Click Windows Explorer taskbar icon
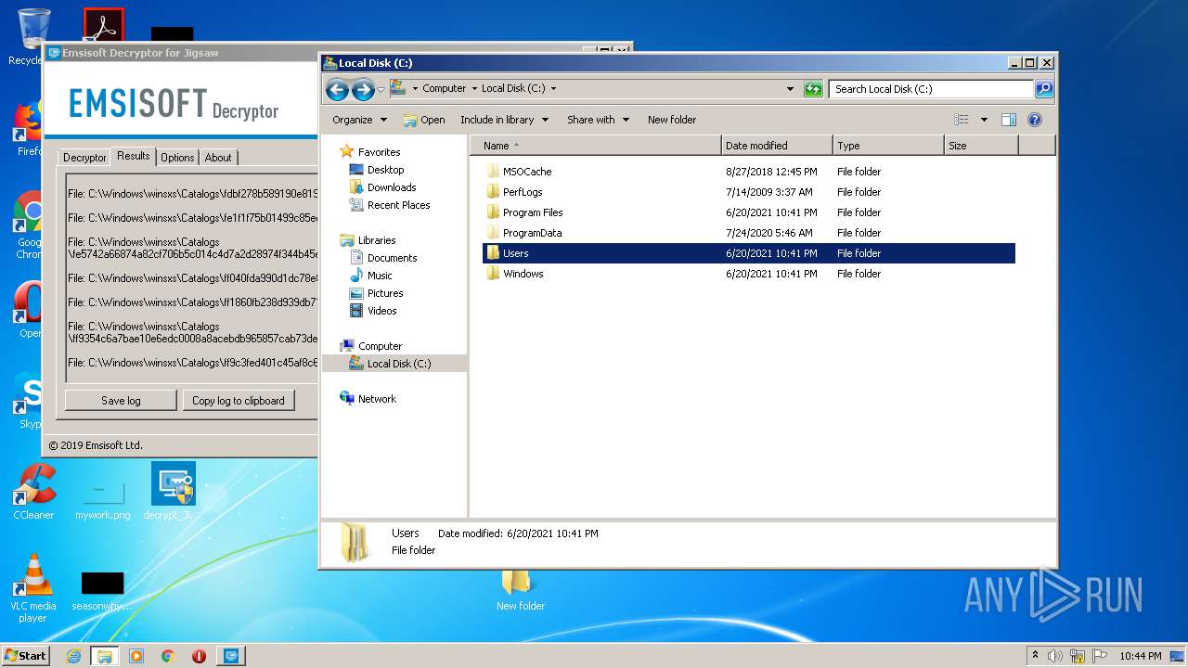Screen dimensions: 1188x668 [105, 655]
